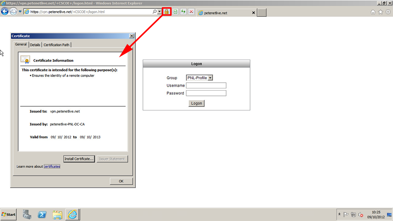Image resolution: width=393 pixels, height=221 pixels.
Task: Close the petenetlive.net tab
Action: coord(253,13)
